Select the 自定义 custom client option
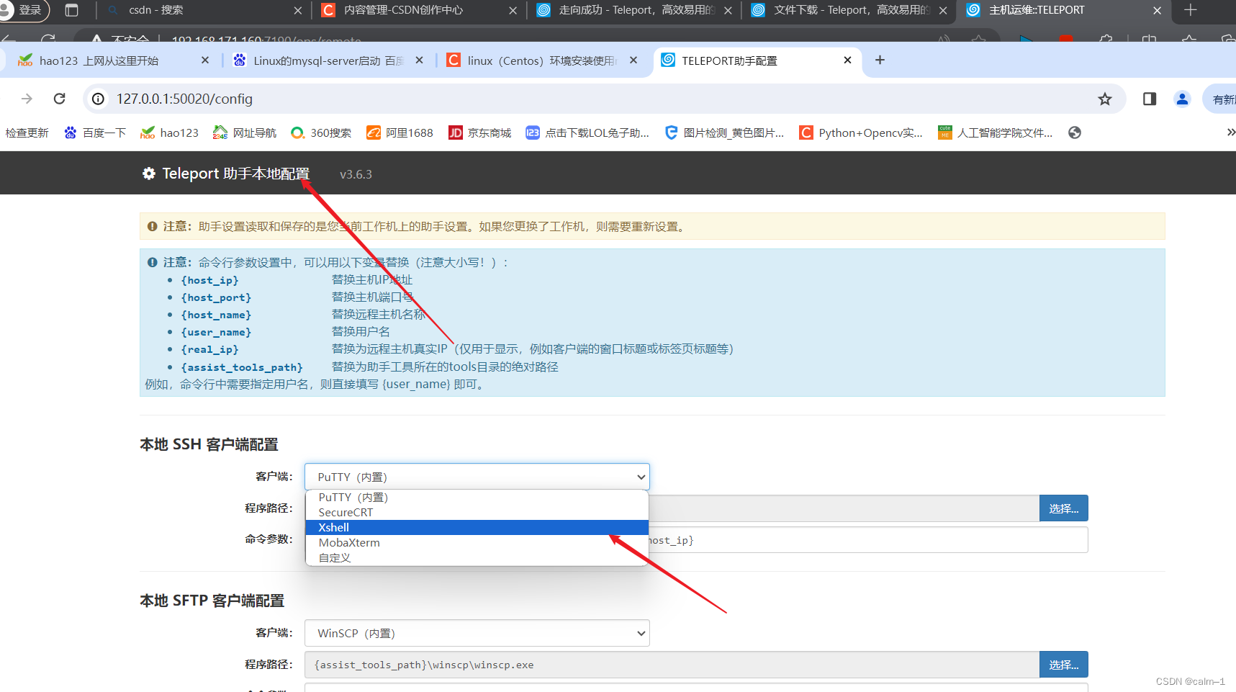1236x692 pixels. tap(477, 557)
